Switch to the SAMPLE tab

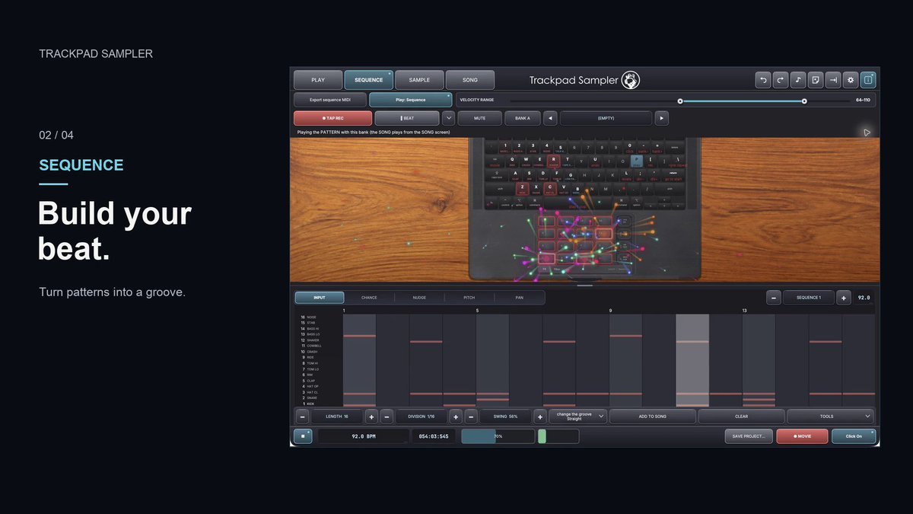tap(419, 80)
